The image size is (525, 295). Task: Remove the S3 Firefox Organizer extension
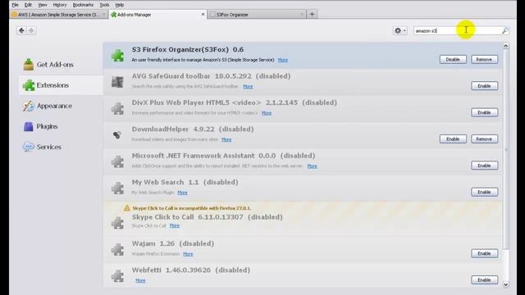(x=484, y=59)
